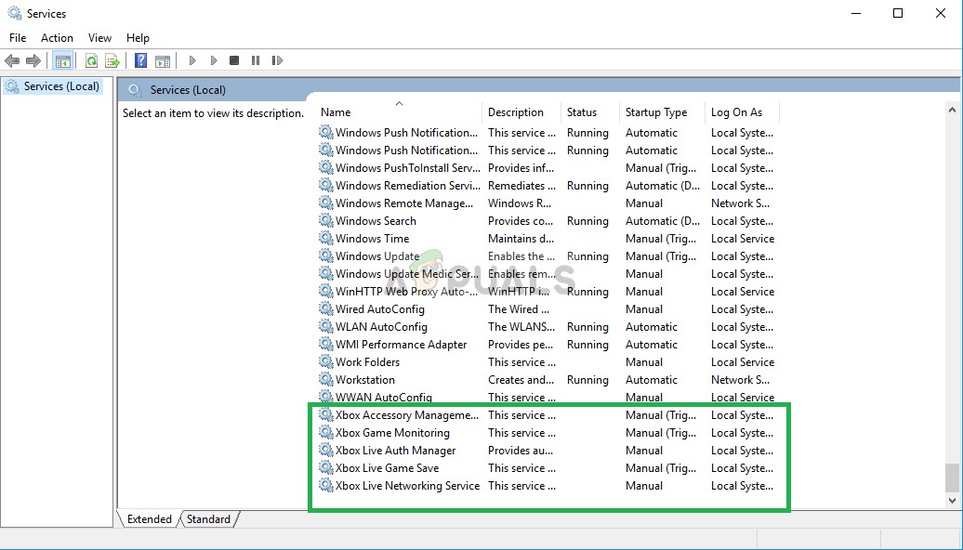Screen dimensions: 963x550
Task: Click the Start Service play icon
Action: tap(192, 60)
